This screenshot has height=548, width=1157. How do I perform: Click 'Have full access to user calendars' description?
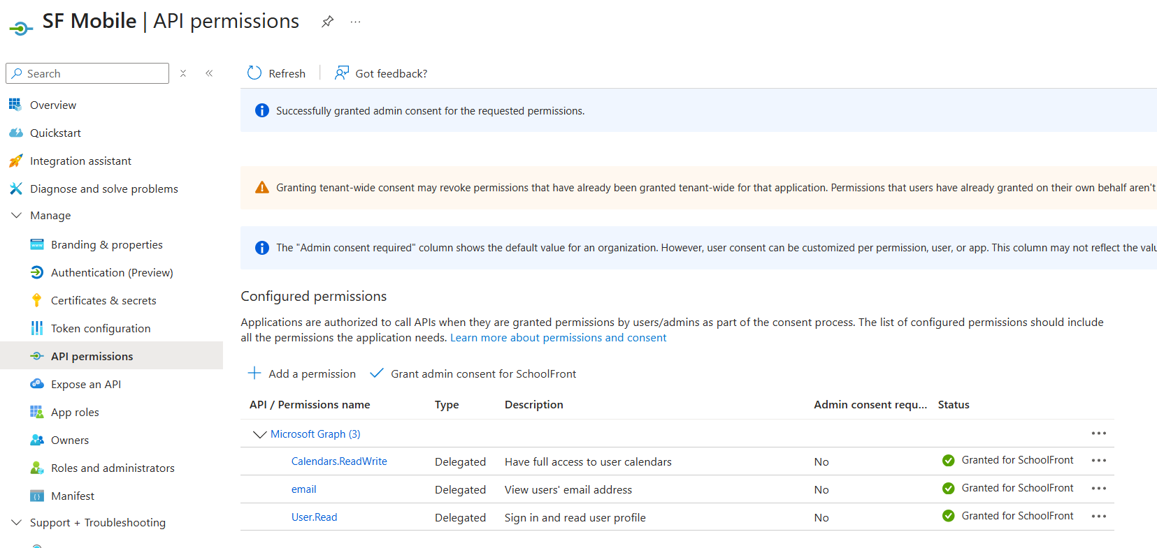click(588, 462)
